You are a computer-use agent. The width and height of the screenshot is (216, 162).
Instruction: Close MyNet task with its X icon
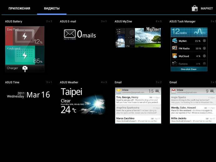point(204,41)
